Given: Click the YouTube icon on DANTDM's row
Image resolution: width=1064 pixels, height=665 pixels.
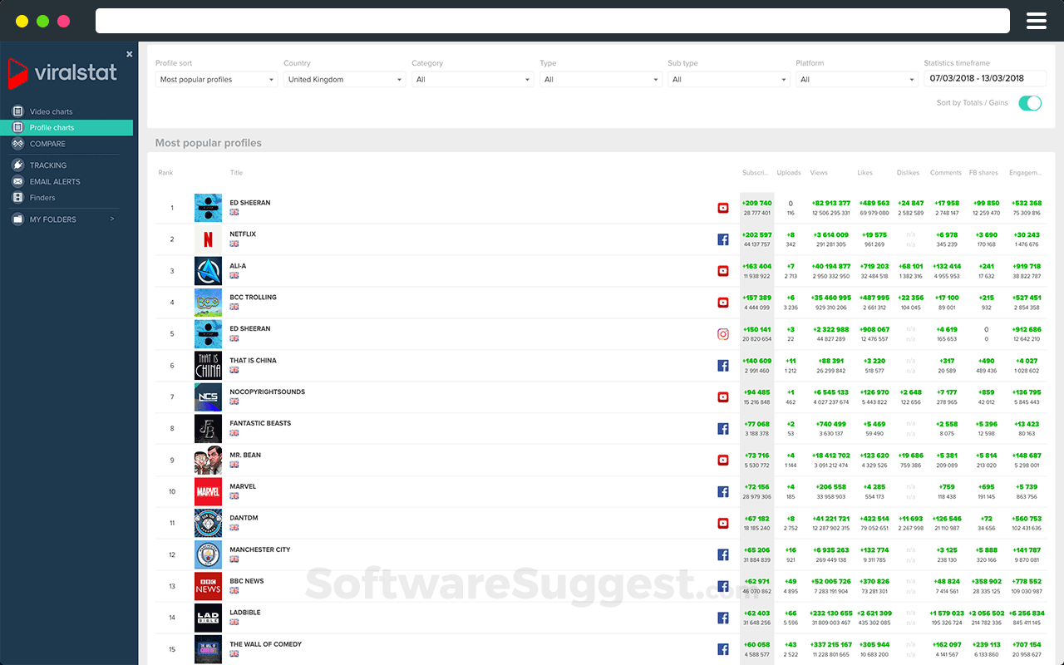Looking at the screenshot, I should 723,523.
